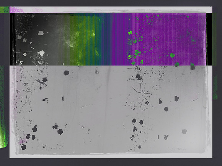Select the dark clover on the bottom-left lilac stain

pos(23,147)
